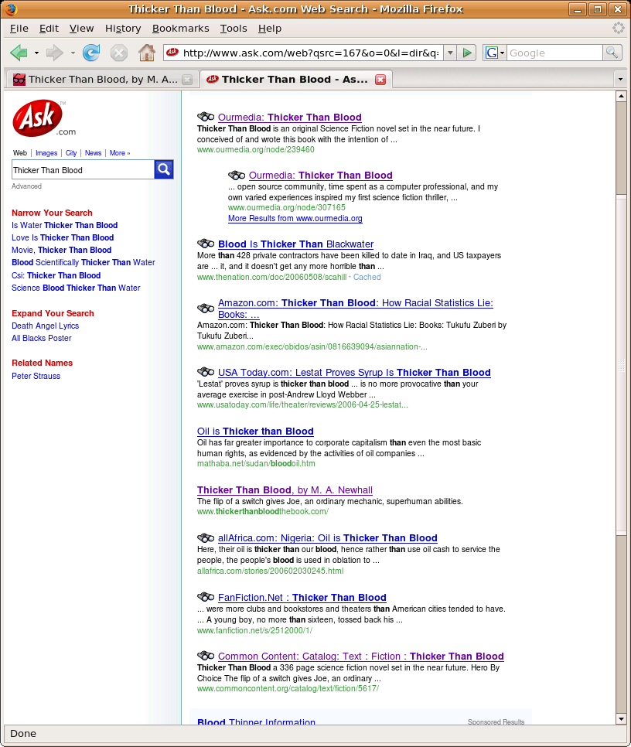The width and height of the screenshot is (631, 747).
Task: Click the green Go arrow button
Action: [467, 53]
